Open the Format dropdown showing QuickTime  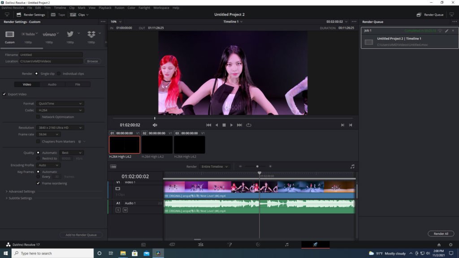point(60,103)
